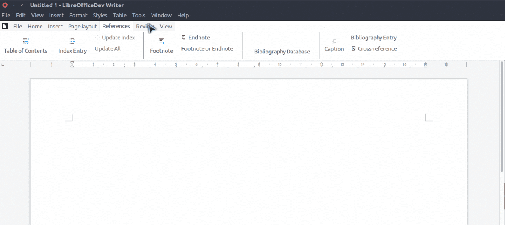
Task: Open the Window menu
Action: click(x=161, y=15)
